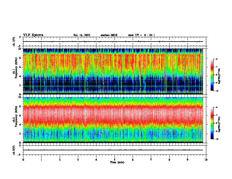
Task: Click the "VLF Spectra" plot title
Action: pos(33,35)
